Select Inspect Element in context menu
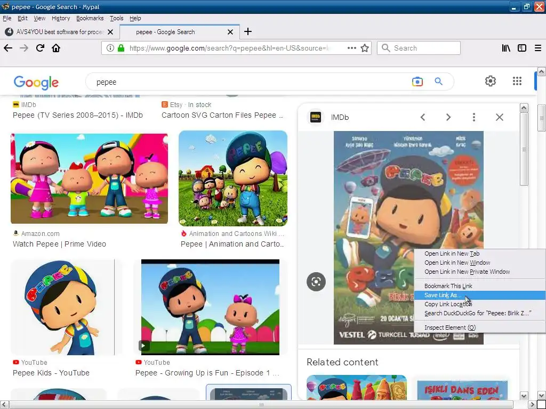 coord(480,328)
